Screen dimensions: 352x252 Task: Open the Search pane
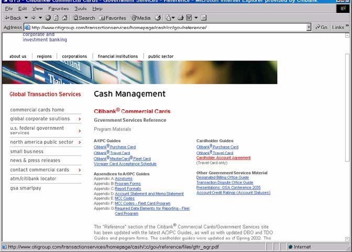(x=84, y=18)
